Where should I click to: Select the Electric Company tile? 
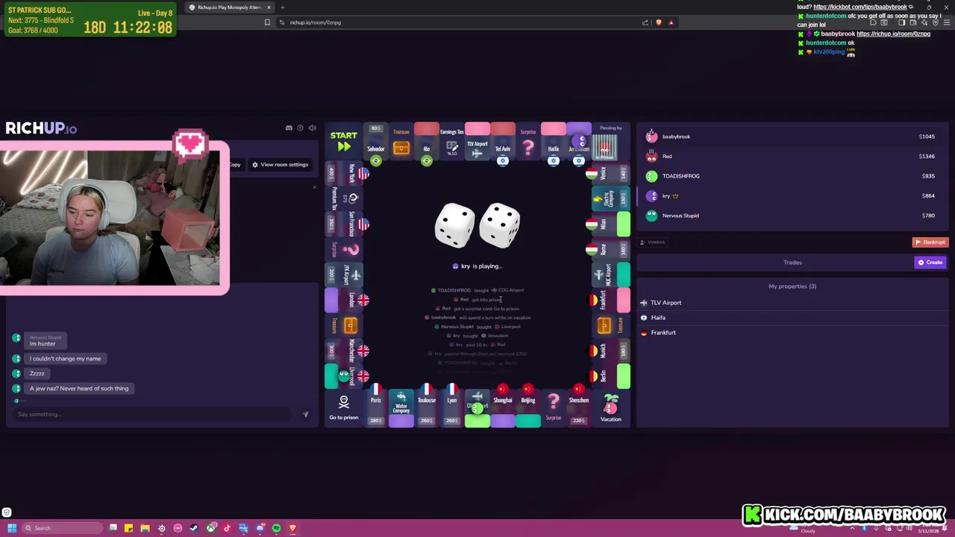[611, 198]
